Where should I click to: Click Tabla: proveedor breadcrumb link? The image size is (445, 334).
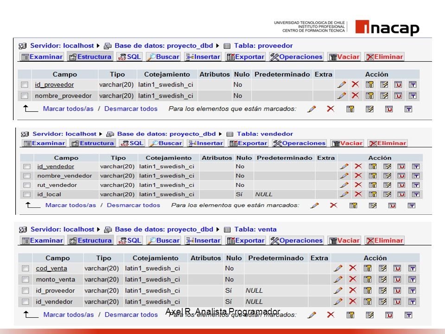[x=263, y=46]
